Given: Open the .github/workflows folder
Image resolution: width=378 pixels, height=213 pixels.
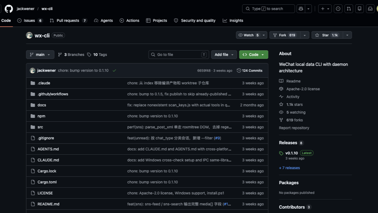Looking at the screenshot, I should tap(53, 94).
